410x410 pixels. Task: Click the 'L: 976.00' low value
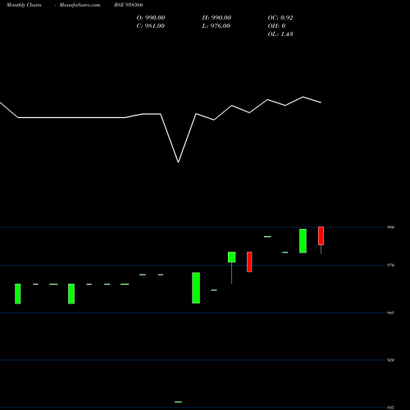coord(216,26)
